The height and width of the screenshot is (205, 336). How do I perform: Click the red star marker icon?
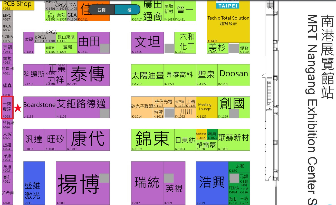pos(18,109)
